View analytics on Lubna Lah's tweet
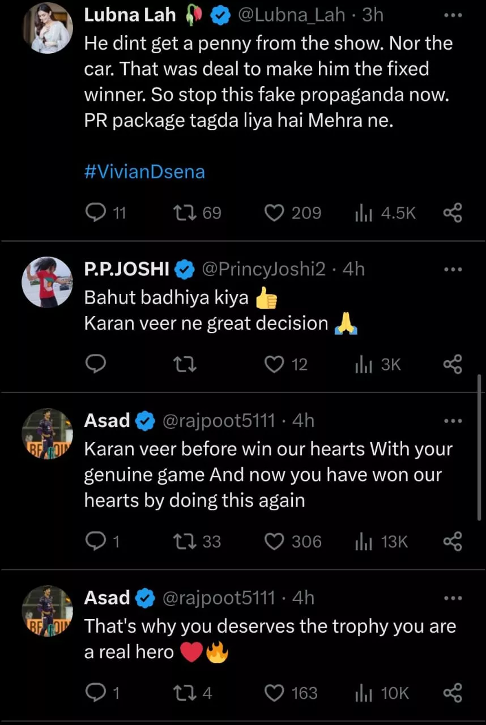Screen dimensions: 486x725 click(x=363, y=213)
